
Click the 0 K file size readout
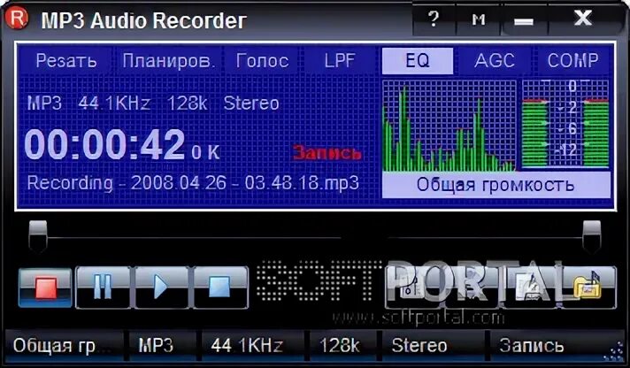click(x=205, y=153)
